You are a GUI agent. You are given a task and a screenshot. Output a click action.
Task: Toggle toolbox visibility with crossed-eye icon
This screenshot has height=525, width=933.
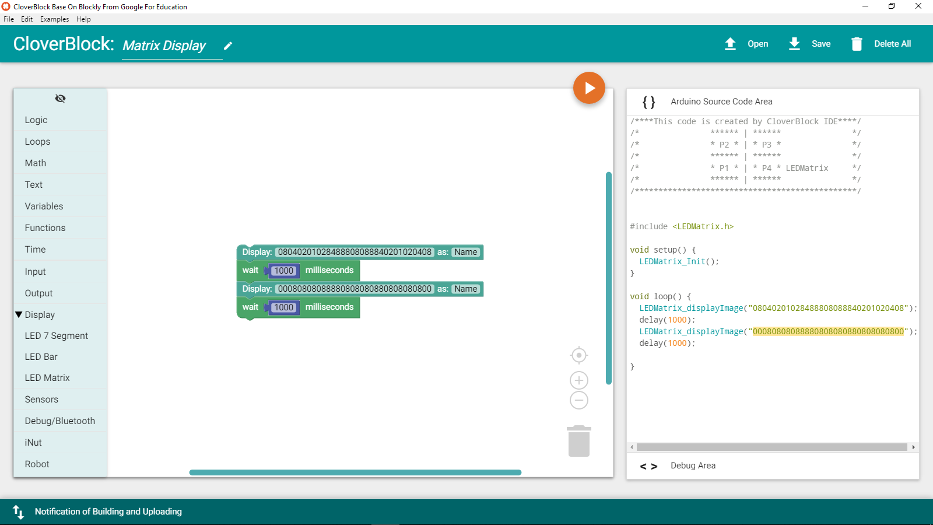pyautogui.click(x=60, y=99)
